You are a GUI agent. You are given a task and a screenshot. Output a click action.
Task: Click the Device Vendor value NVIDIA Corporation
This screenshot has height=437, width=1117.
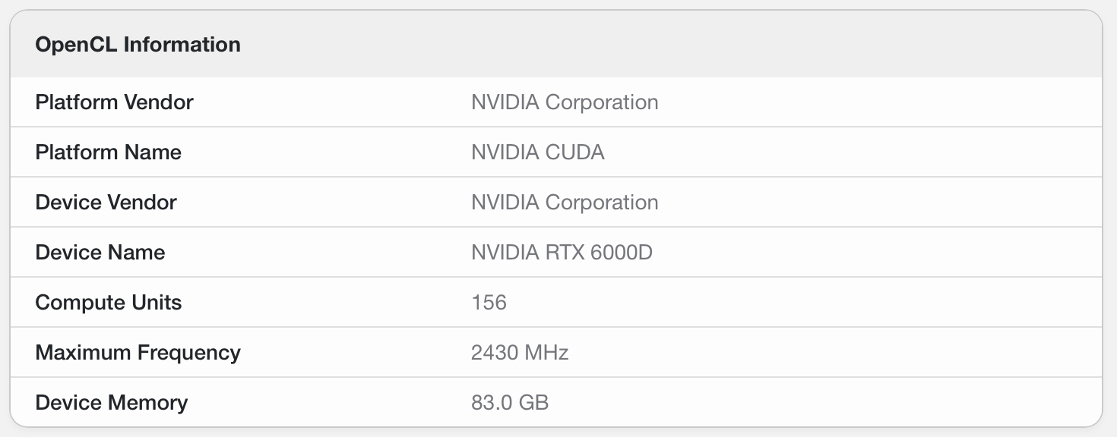point(565,203)
